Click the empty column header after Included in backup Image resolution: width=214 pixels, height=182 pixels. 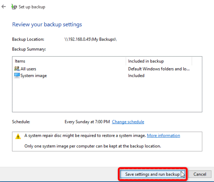(197, 61)
